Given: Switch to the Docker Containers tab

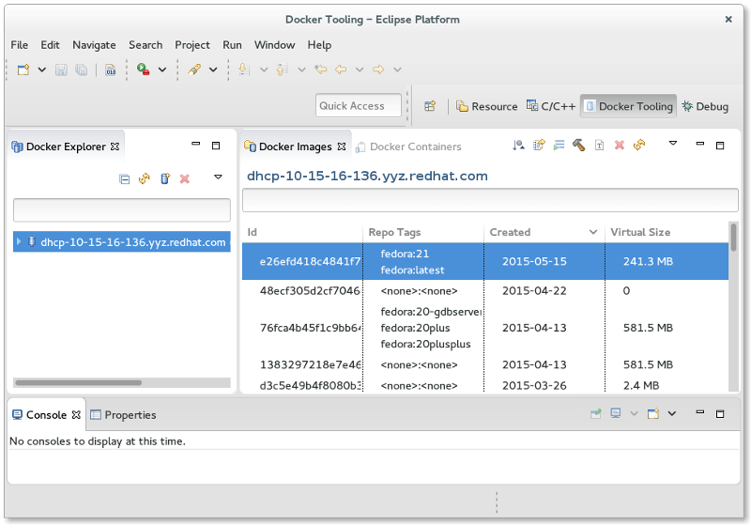Looking at the screenshot, I should click(x=408, y=147).
